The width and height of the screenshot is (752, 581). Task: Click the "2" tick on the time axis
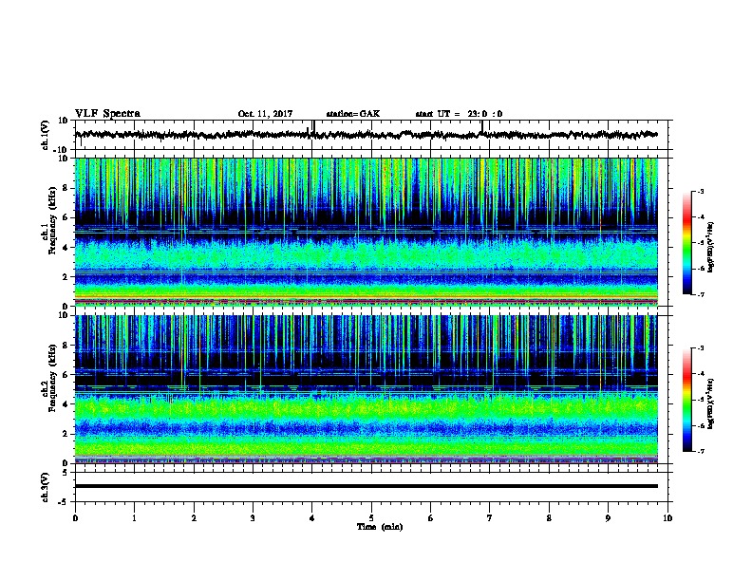194,518
